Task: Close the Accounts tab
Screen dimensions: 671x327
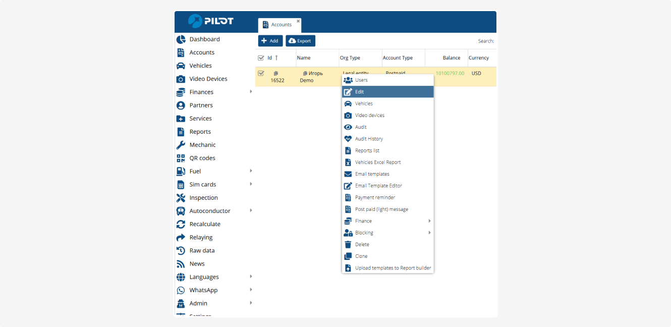Action: pos(298,21)
